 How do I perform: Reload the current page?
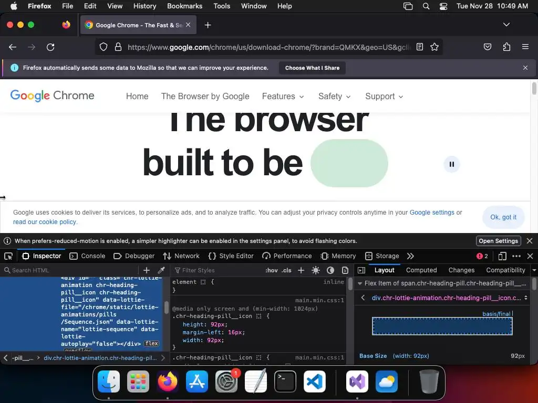pyautogui.click(x=50, y=47)
